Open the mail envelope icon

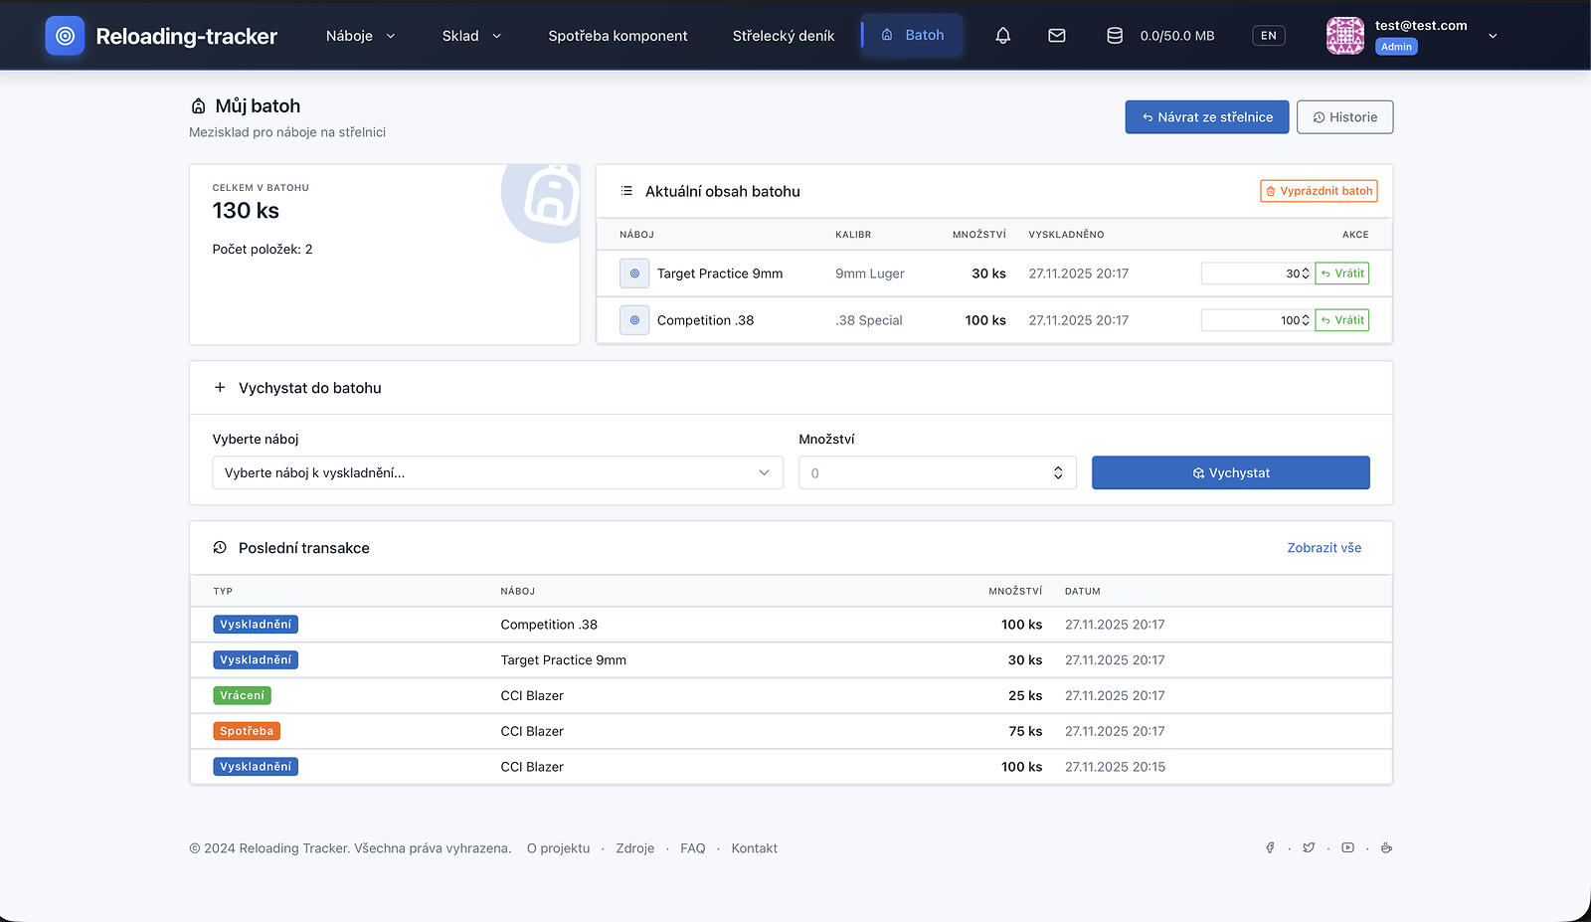(x=1056, y=36)
